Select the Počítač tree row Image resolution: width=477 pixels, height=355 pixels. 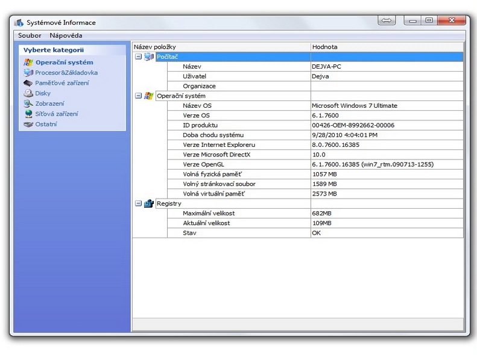309,57
